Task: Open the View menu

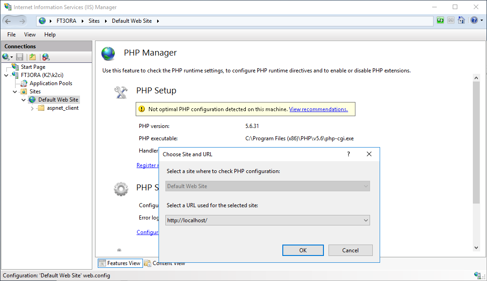Action: pyautogui.click(x=30, y=35)
